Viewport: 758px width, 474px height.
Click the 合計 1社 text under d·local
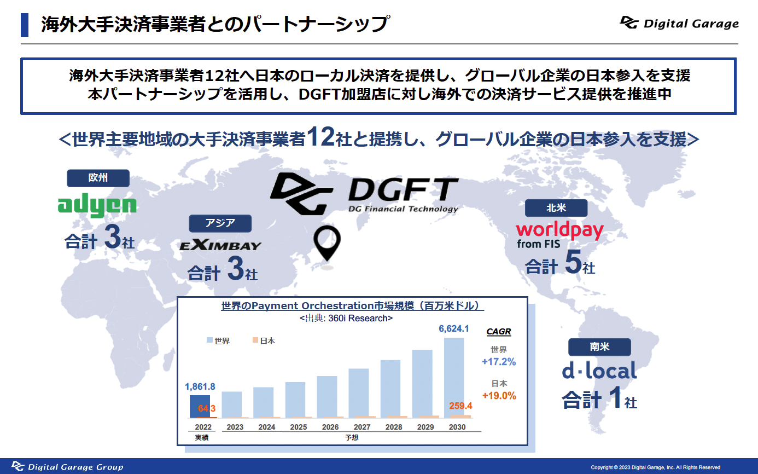pyautogui.click(x=599, y=400)
